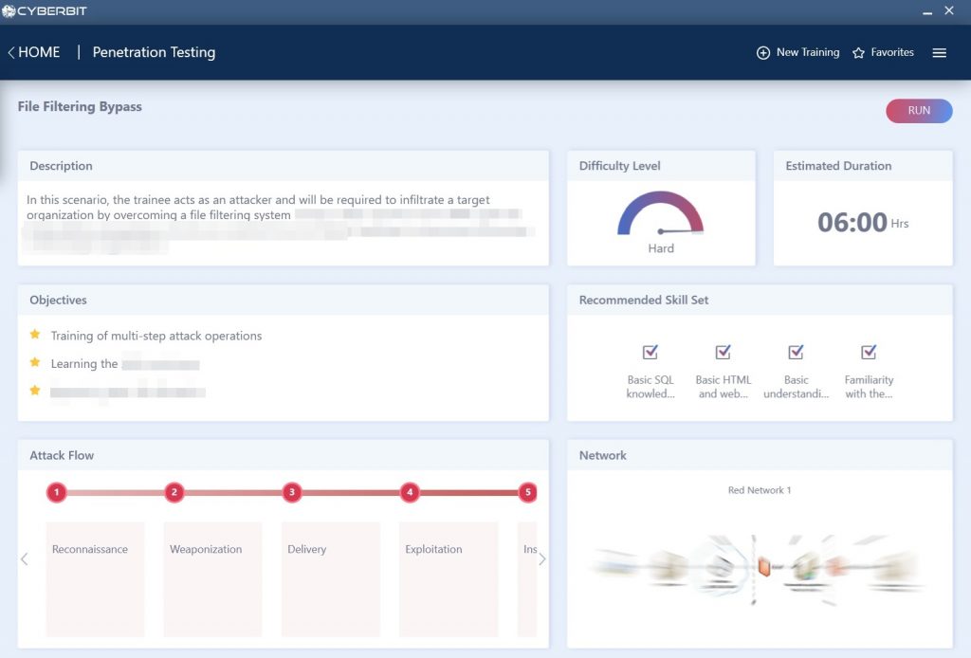
Task: Click the New Training link
Action: click(x=807, y=53)
